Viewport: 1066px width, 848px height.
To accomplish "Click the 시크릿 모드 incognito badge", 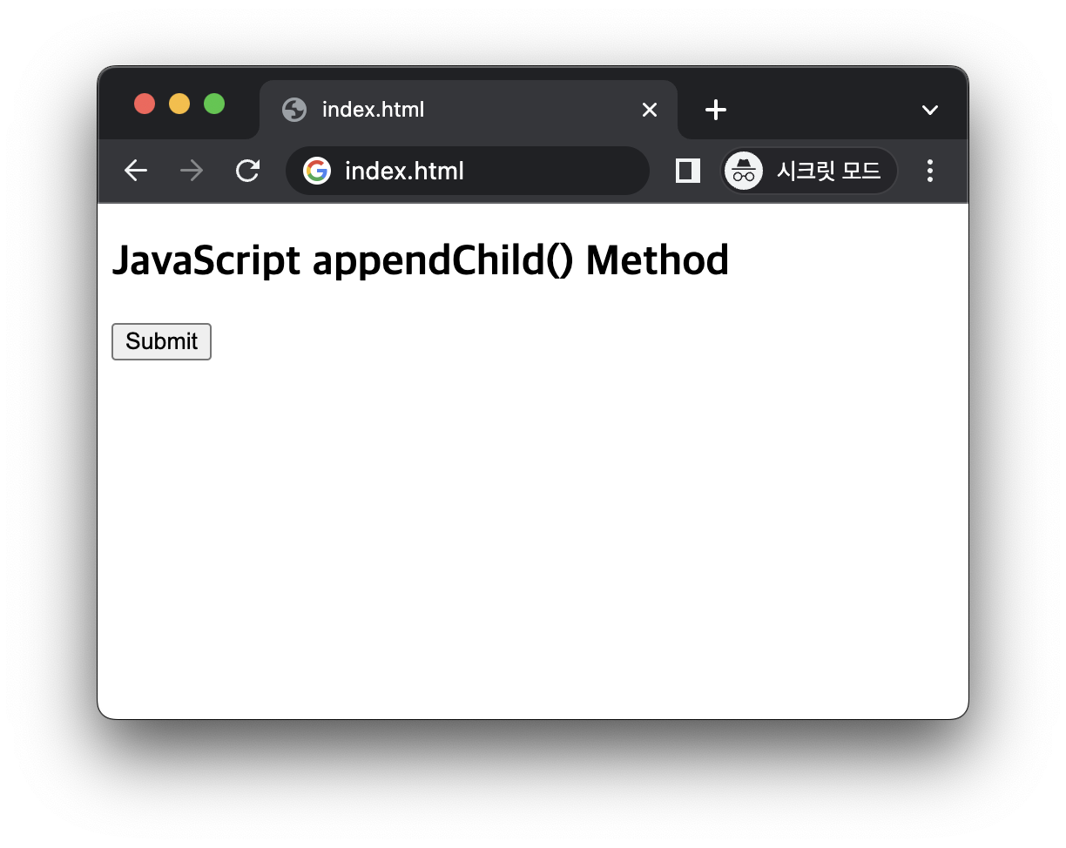I will (x=809, y=171).
